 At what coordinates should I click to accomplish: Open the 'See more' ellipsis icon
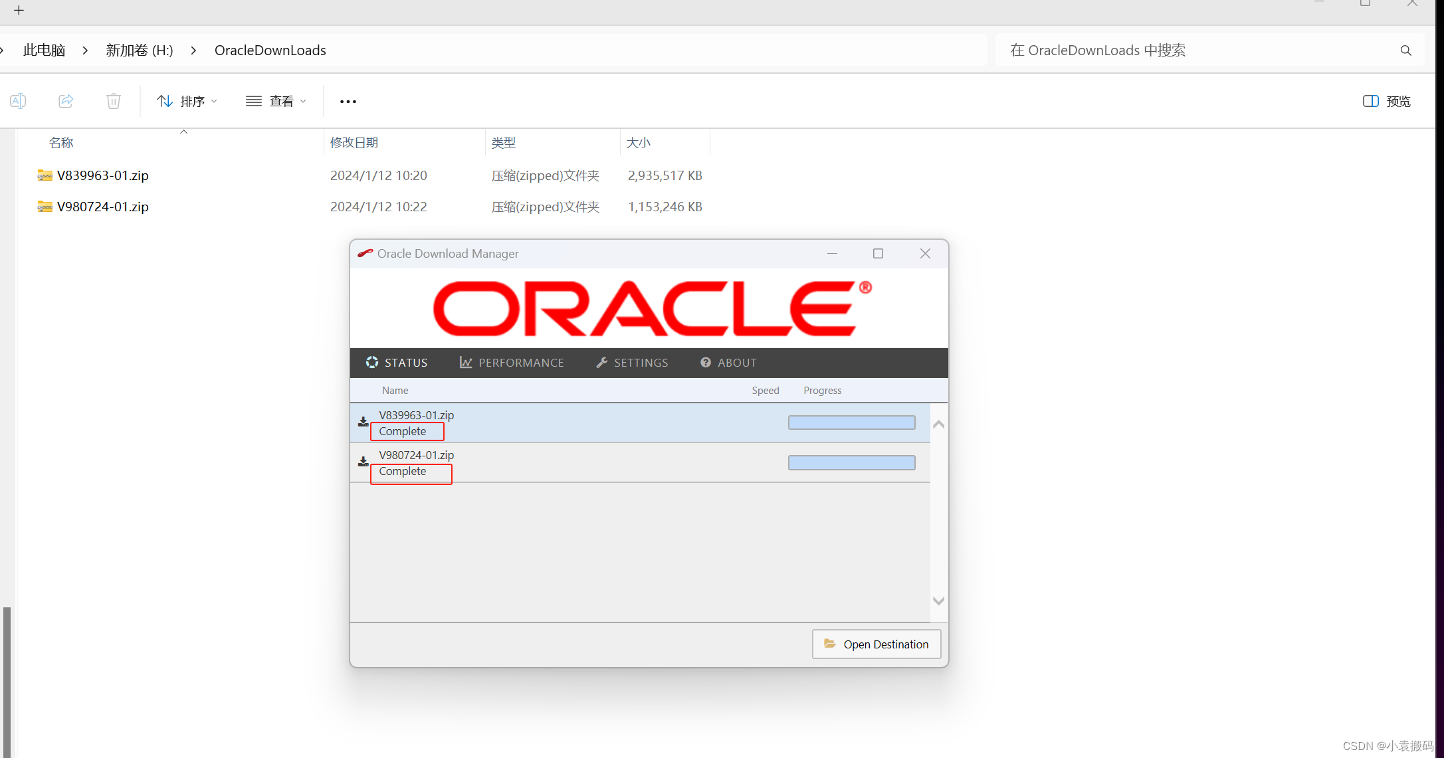tap(348, 101)
